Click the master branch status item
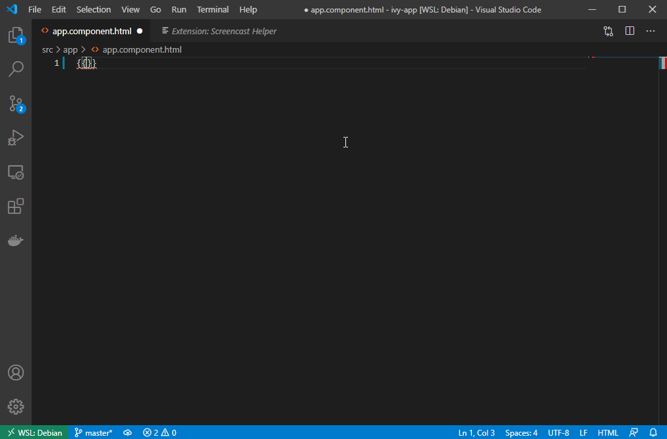Image resolution: width=667 pixels, height=439 pixels. [93, 432]
